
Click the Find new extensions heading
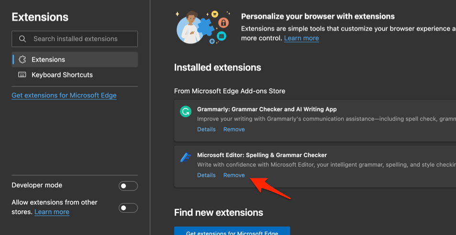pyautogui.click(x=218, y=213)
